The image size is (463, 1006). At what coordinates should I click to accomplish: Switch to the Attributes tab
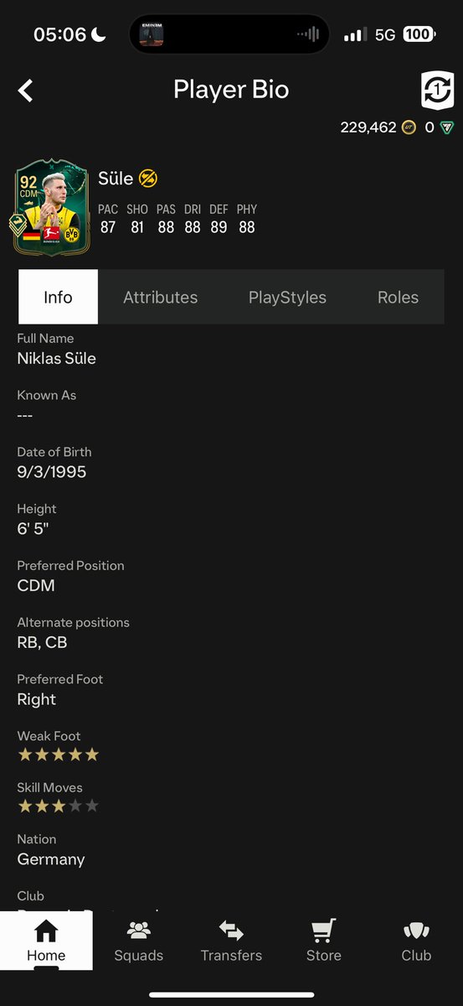[x=161, y=297]
